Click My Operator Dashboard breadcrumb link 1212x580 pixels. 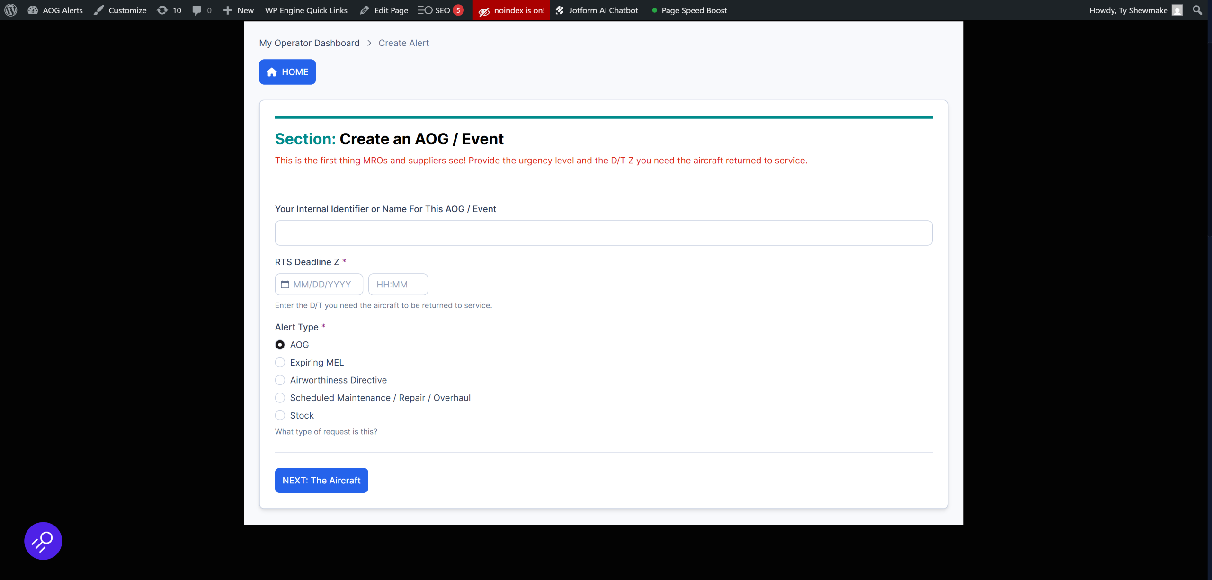309,43
